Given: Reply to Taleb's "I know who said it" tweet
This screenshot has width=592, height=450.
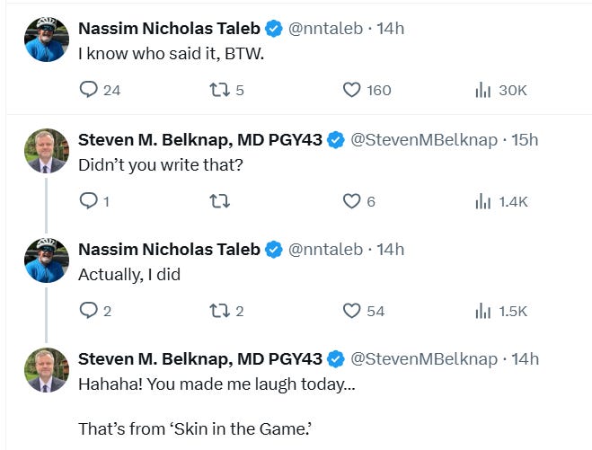Looking at the screenshot, I should point(88,90).
